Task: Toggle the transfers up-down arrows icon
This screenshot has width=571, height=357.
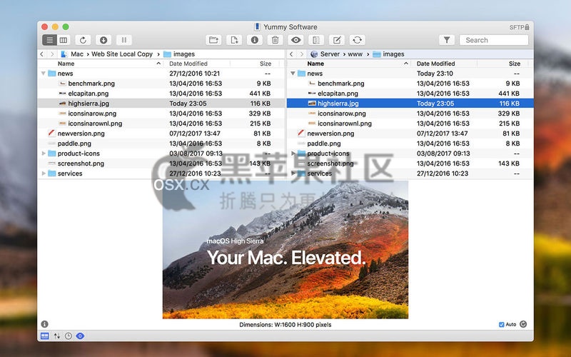Action: [57, 336]
